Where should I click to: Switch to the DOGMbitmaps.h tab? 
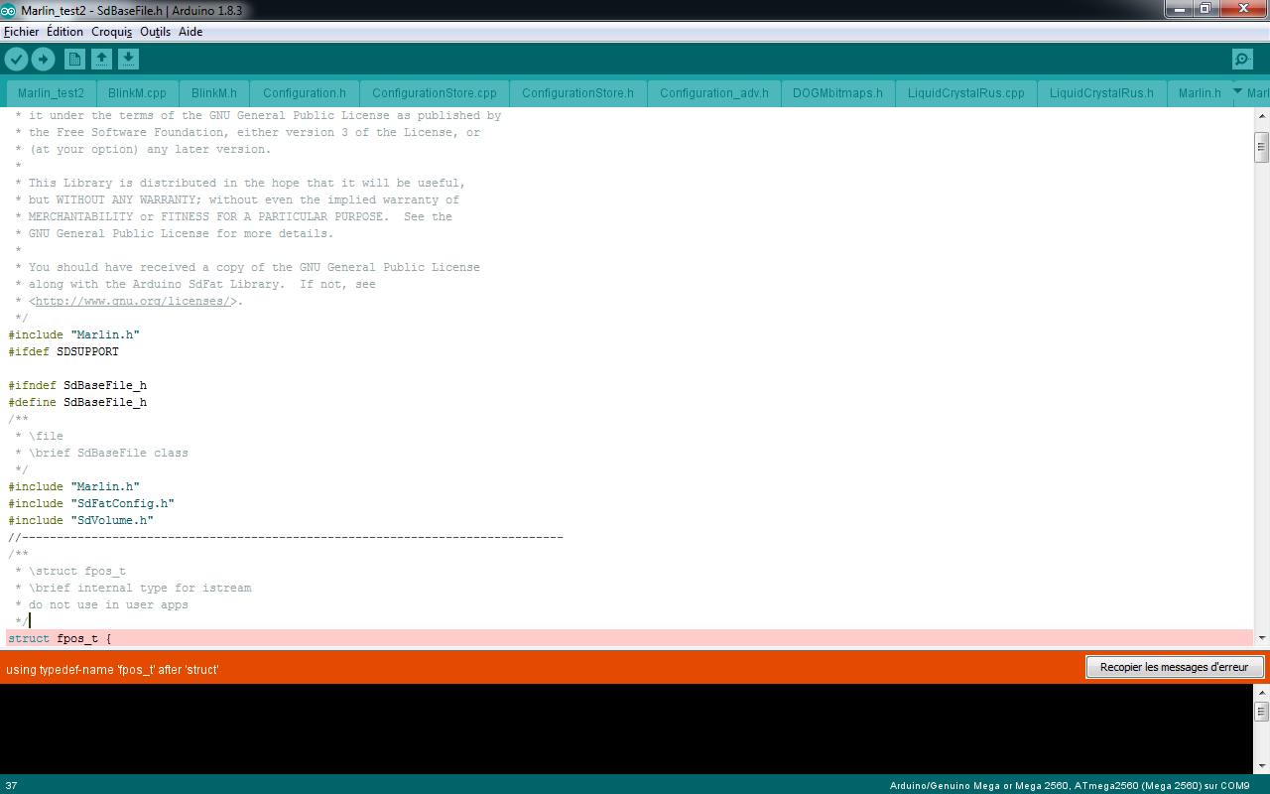pos(838,93)
